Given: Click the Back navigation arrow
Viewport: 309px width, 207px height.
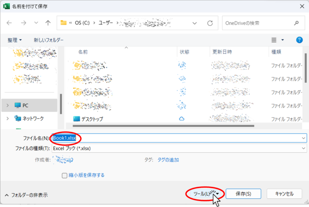Looking at the screenshot, I should coord(10,23).
